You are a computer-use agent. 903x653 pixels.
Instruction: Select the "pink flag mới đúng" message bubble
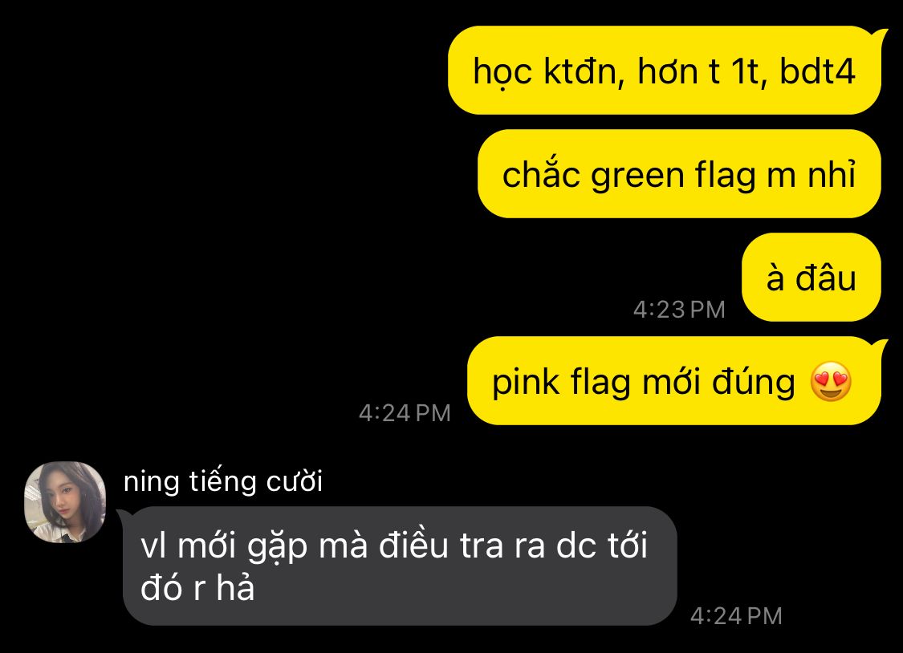click(673, 381)
